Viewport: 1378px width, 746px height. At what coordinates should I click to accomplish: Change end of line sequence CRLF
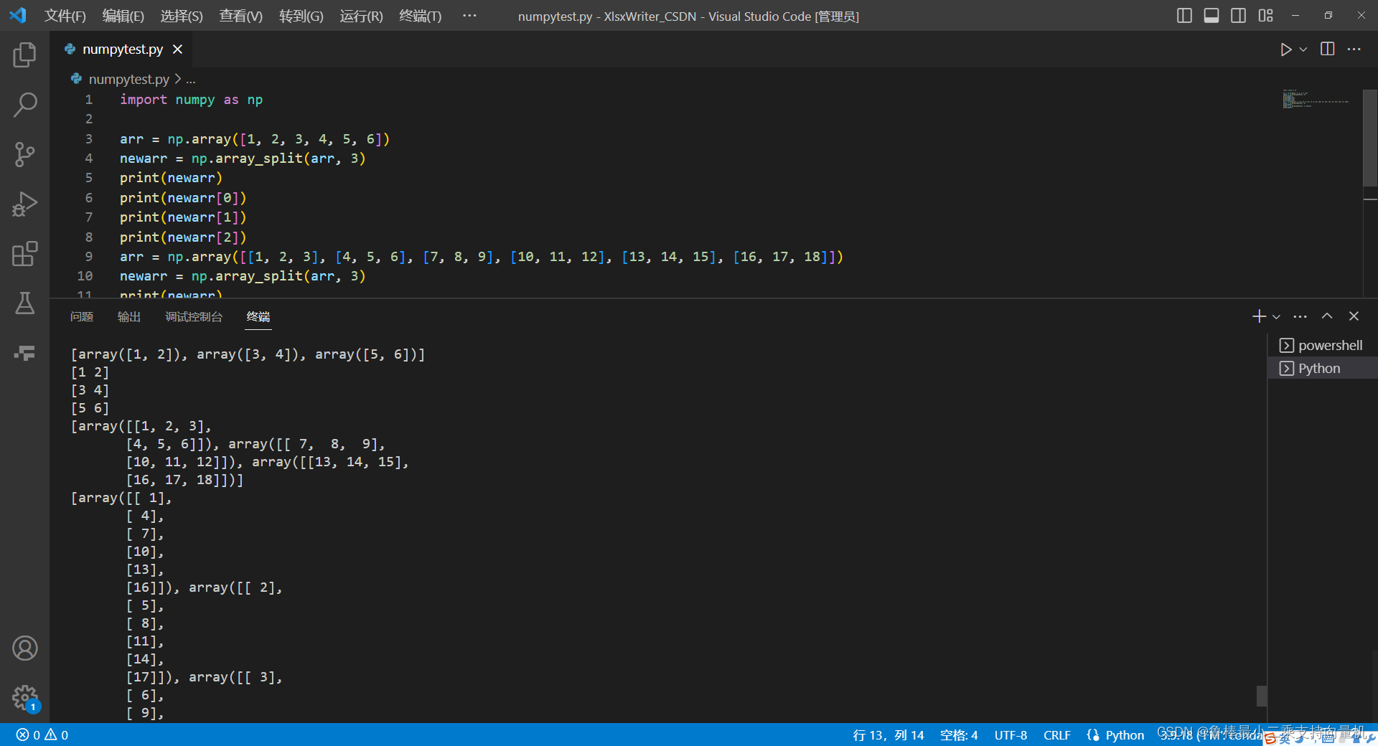(1056, 735)
